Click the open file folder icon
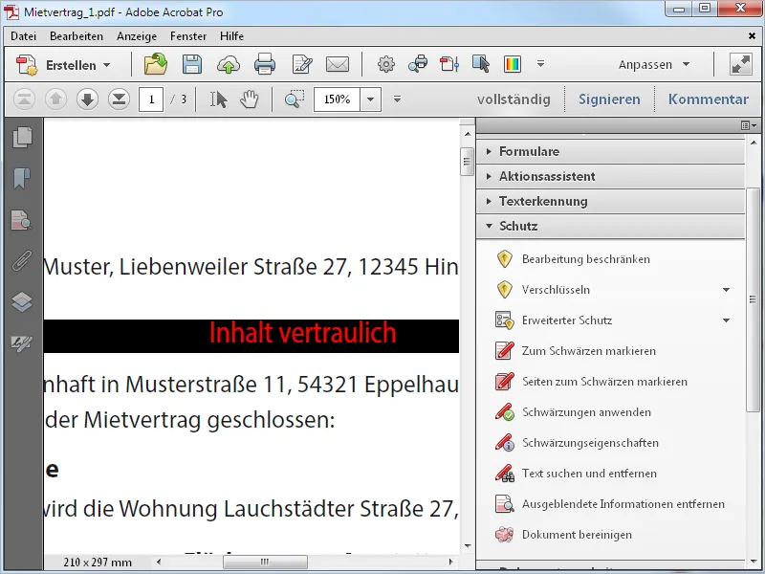 tap(155, 64)
